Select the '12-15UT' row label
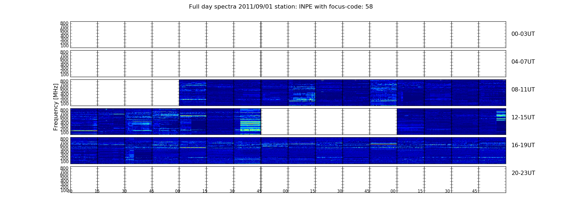 click(523, 117)
